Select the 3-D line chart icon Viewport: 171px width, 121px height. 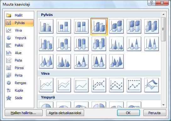pos(152,85)
